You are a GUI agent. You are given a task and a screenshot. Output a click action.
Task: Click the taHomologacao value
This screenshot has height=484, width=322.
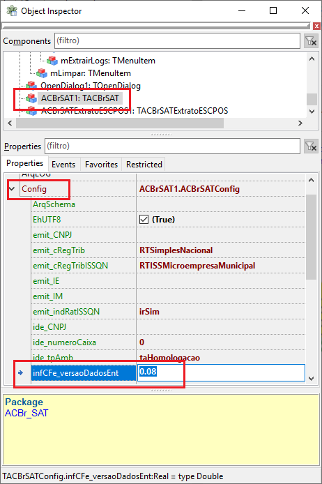point(169,358)
